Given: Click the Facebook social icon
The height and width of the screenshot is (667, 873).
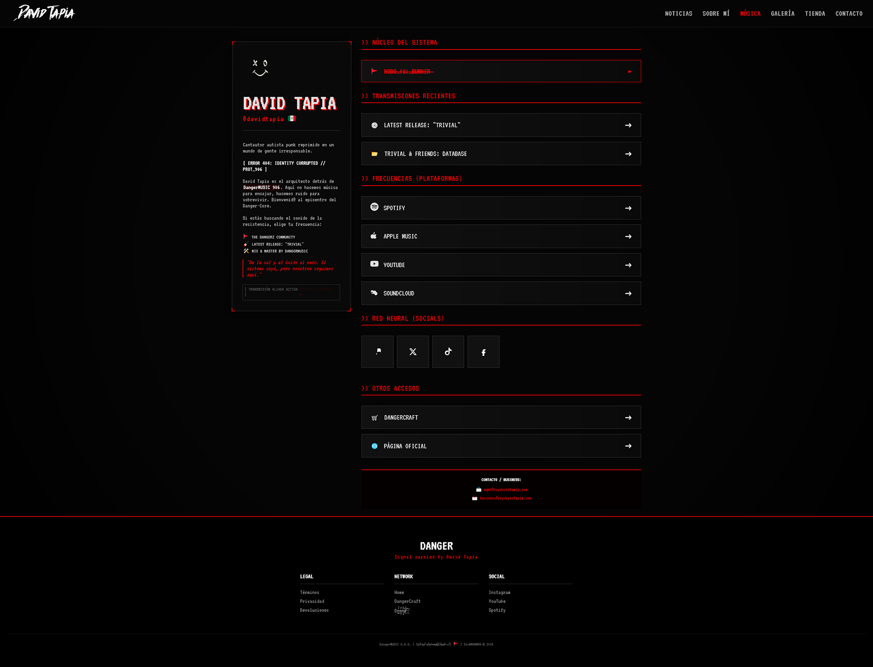Looking at the screenshot, I should pos(483,352).
